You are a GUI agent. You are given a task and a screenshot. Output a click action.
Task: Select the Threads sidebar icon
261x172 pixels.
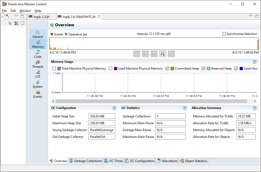pyautogui.click(x=38, y=64)
